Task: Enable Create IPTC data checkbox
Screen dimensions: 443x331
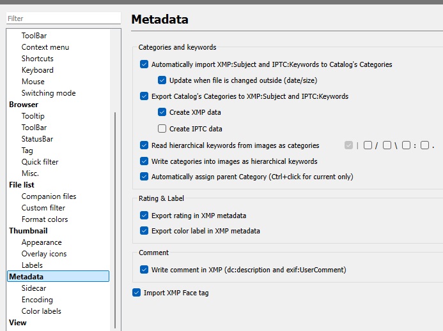Action: click(x=162, y=129)
